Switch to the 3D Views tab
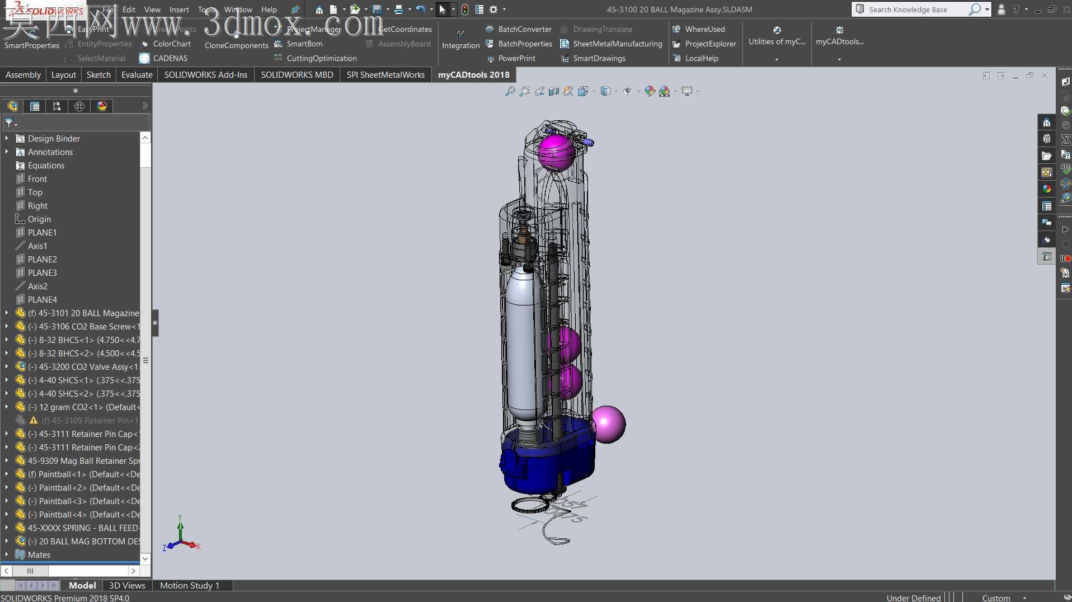 pos(127,585)
